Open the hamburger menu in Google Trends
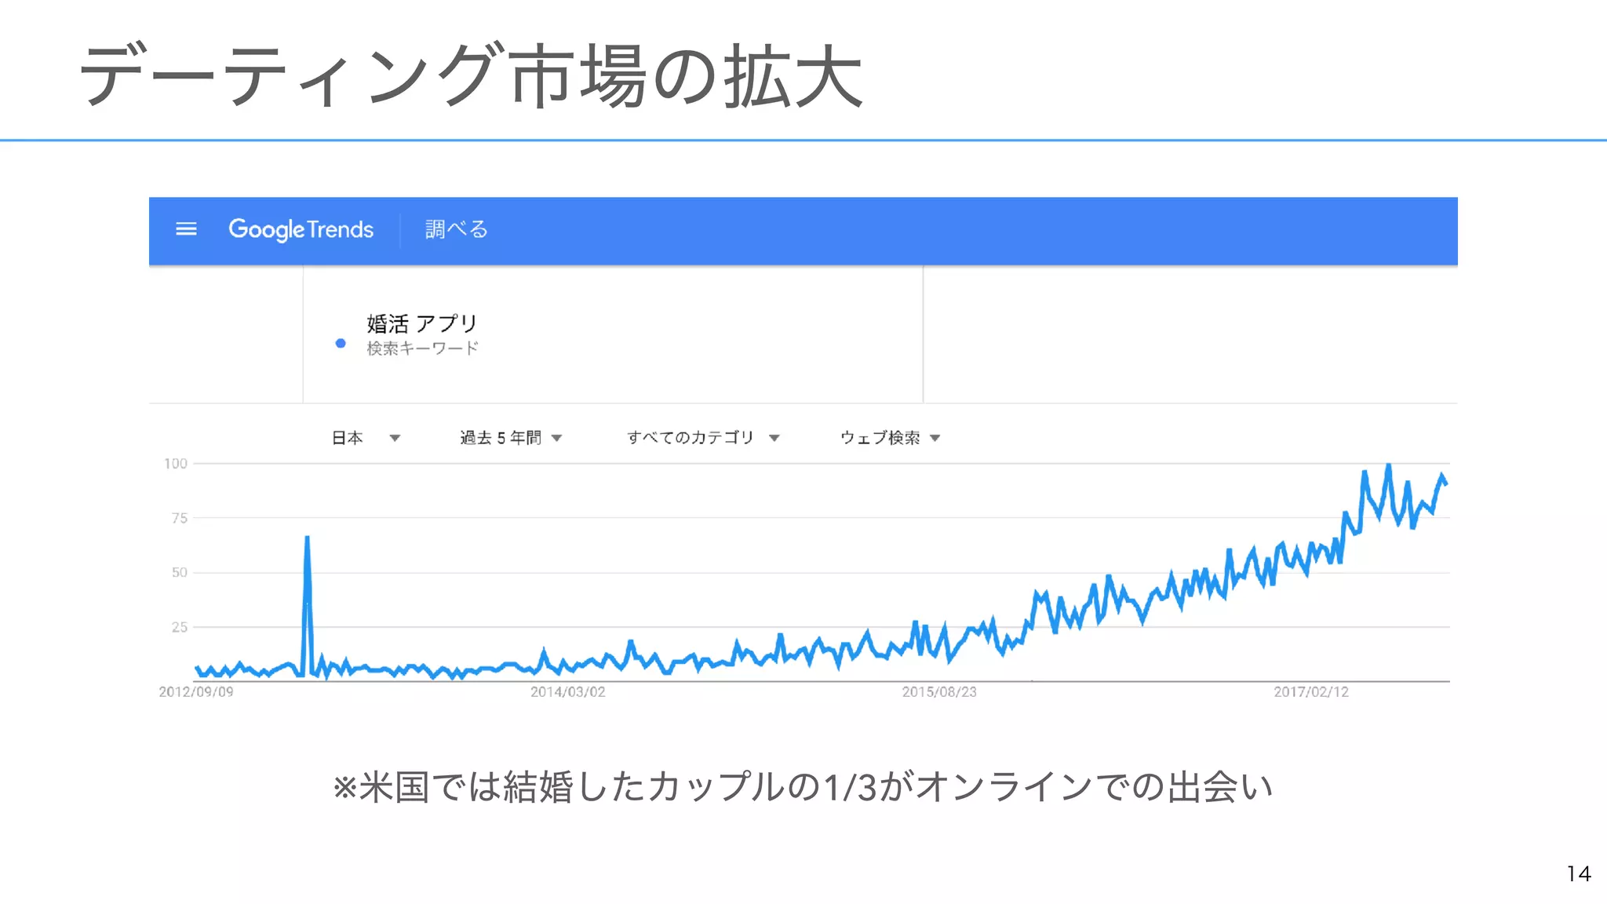Image resolution: width=1607 pixels, height=904 pixels. [x=186, y=229]
